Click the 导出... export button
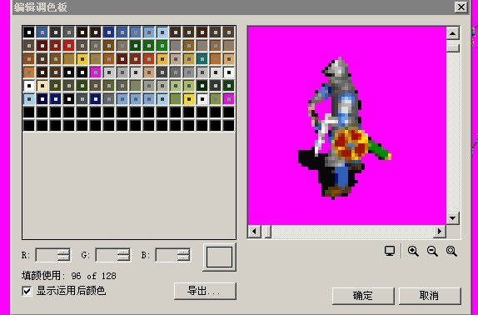Viewport: 478px width, 315px height. coord(205,291)
